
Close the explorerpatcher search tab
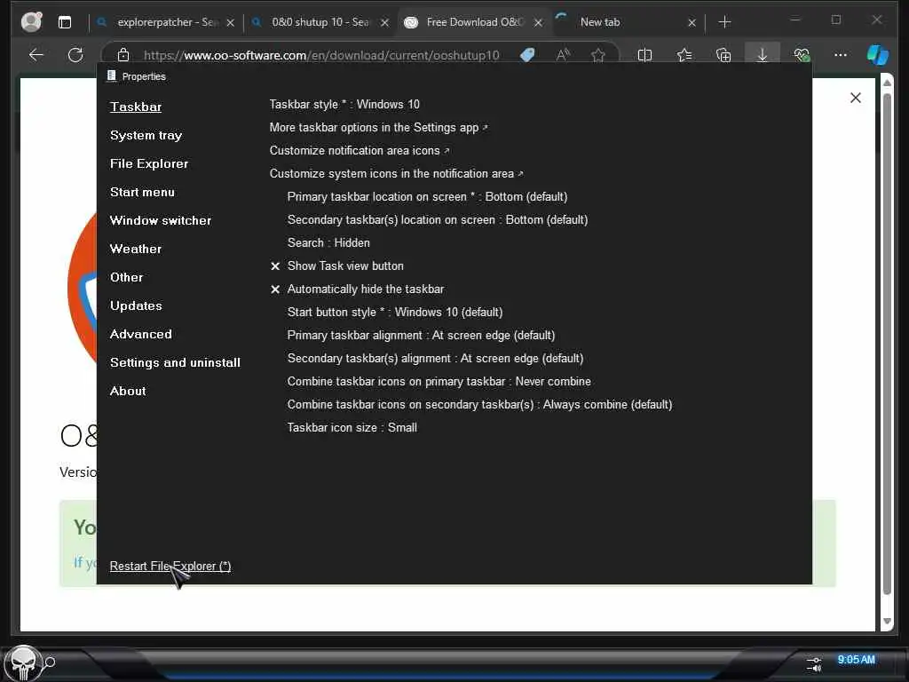coord(230,22)
